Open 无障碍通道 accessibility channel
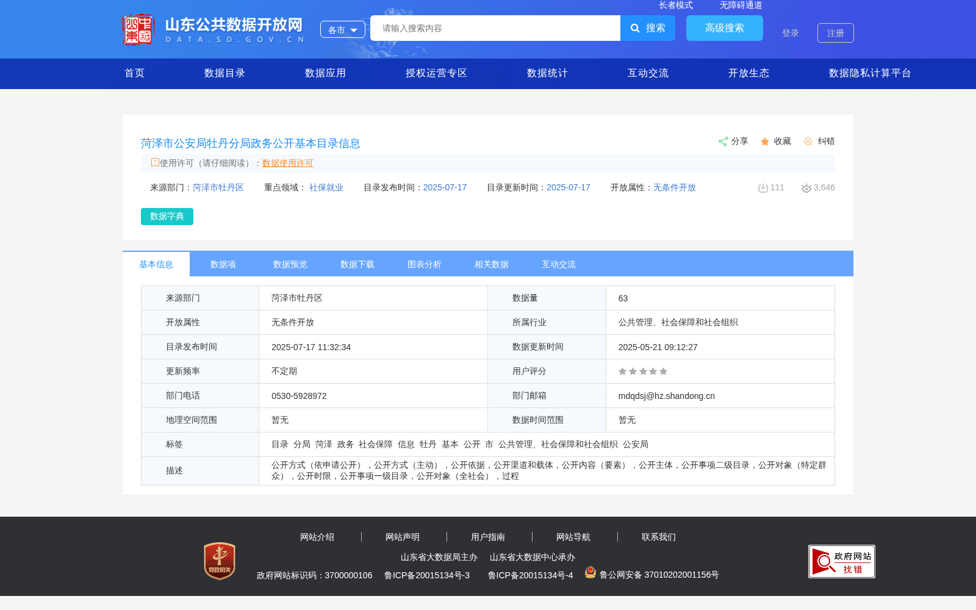Image resolution: width=976 pixels, height=610 pixels. point(741,5)
